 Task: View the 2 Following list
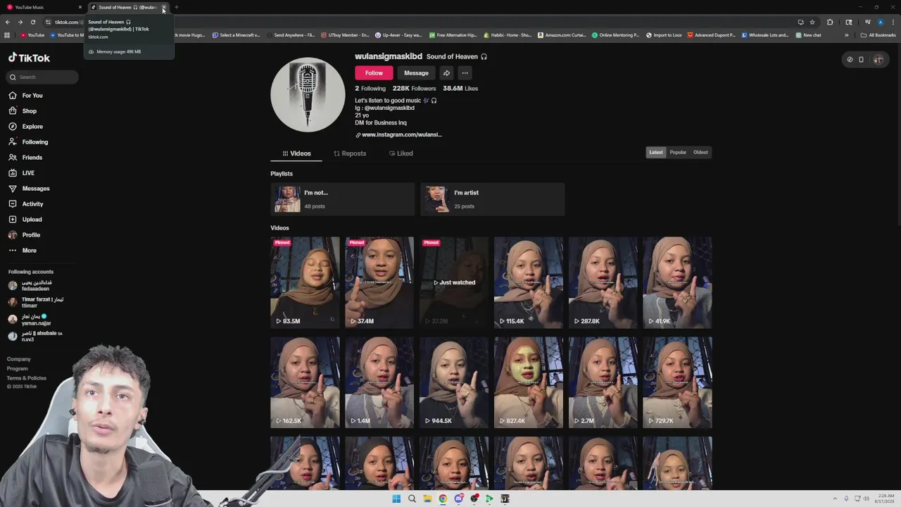point(370,89)
